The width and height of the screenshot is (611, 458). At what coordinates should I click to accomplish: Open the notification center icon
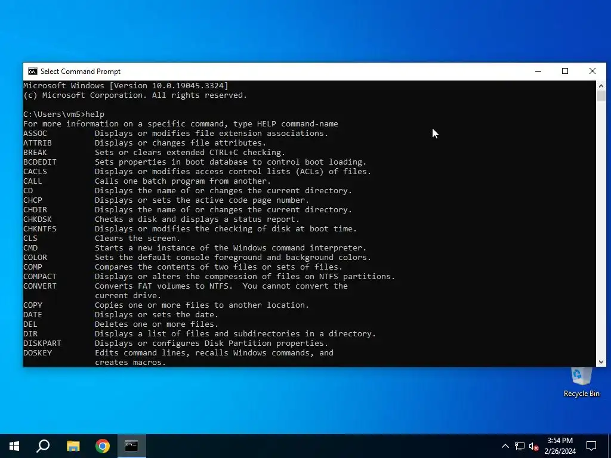click(x=591, y=446)
